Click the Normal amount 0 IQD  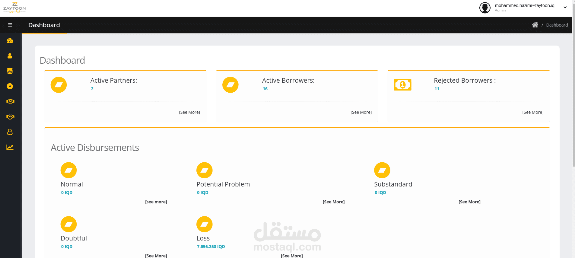pos(67,193)
